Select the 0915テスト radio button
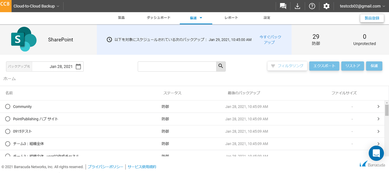Viewport: 389px width, 173px height. point(8,131)
